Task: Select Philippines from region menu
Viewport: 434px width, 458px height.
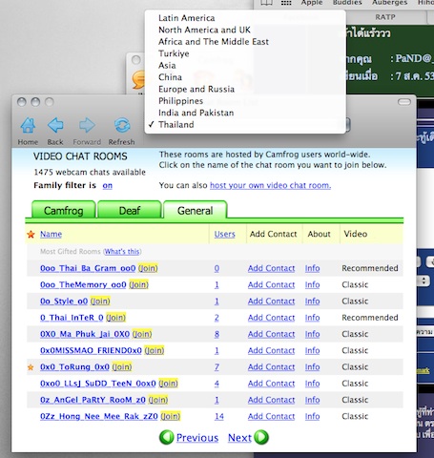Action: pos(180,101)
